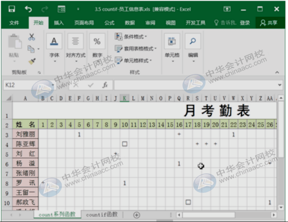The width and height of the screenshot is (288, 222).
Task: Click the formula bar Enter checkmark
Action: pos(90,85)
